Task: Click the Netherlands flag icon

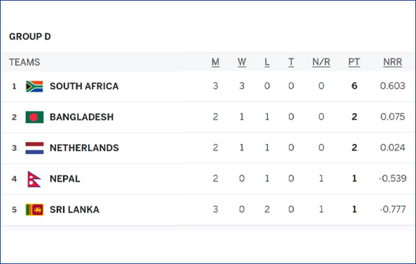Action: 35,147
